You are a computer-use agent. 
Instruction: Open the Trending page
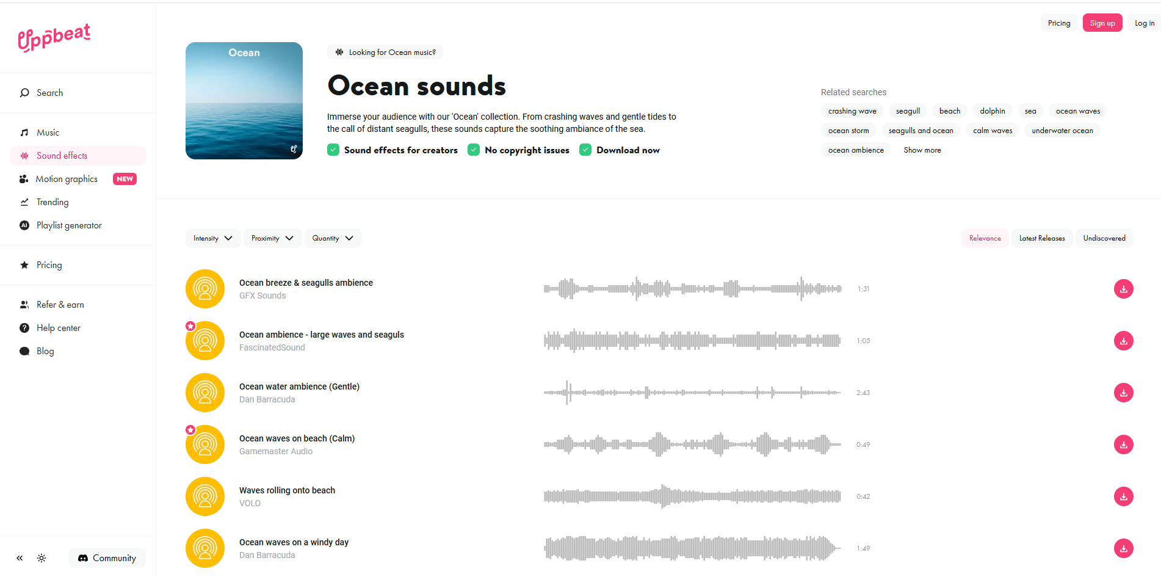[52, 201]
